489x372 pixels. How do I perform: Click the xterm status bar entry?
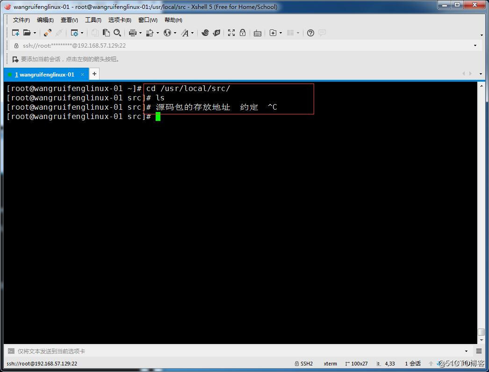click(330, 363)
